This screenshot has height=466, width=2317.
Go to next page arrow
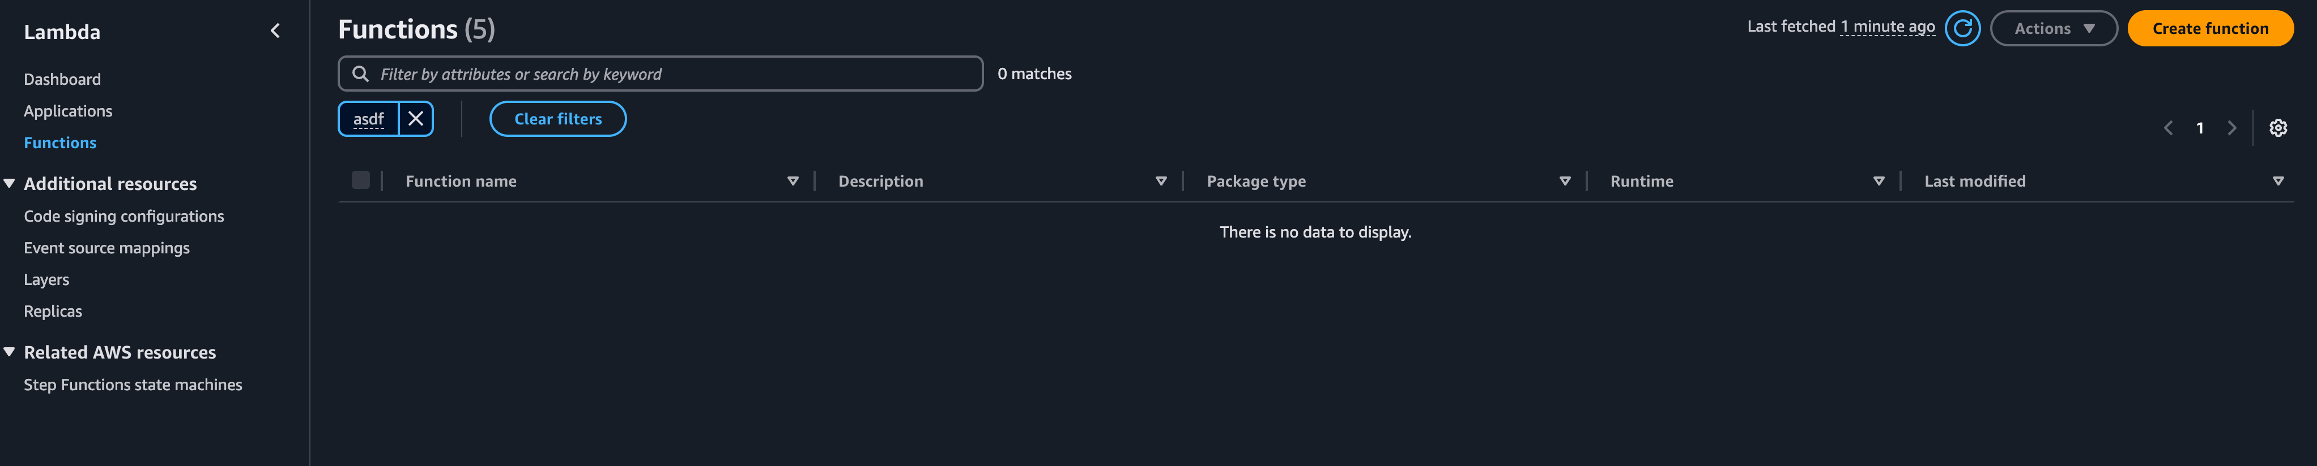(2231, 128)
